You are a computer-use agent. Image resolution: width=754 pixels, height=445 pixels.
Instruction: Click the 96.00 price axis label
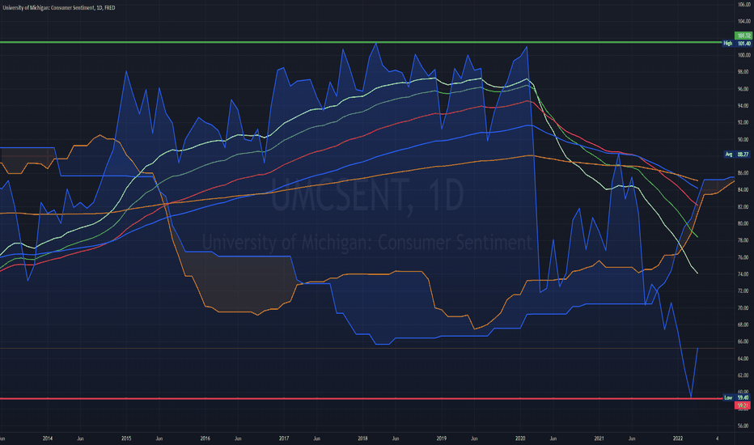click(x=744, y=89)
